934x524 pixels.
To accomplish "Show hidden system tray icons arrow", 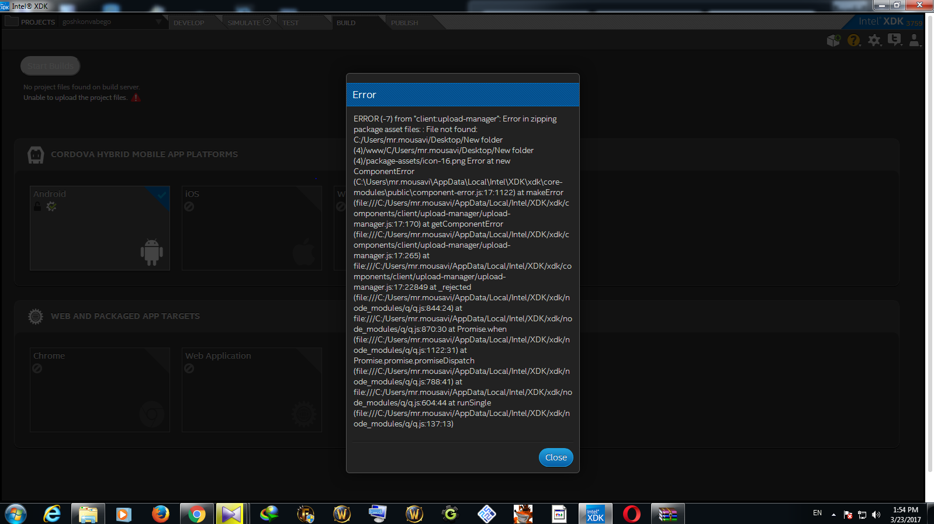I will (x=833, y=515).
